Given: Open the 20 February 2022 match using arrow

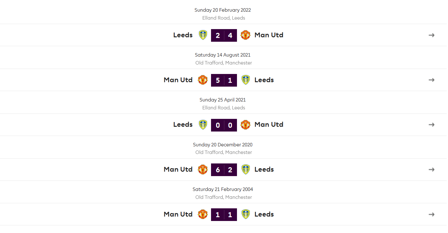Looking at the screenshot, I should [431, 35].
